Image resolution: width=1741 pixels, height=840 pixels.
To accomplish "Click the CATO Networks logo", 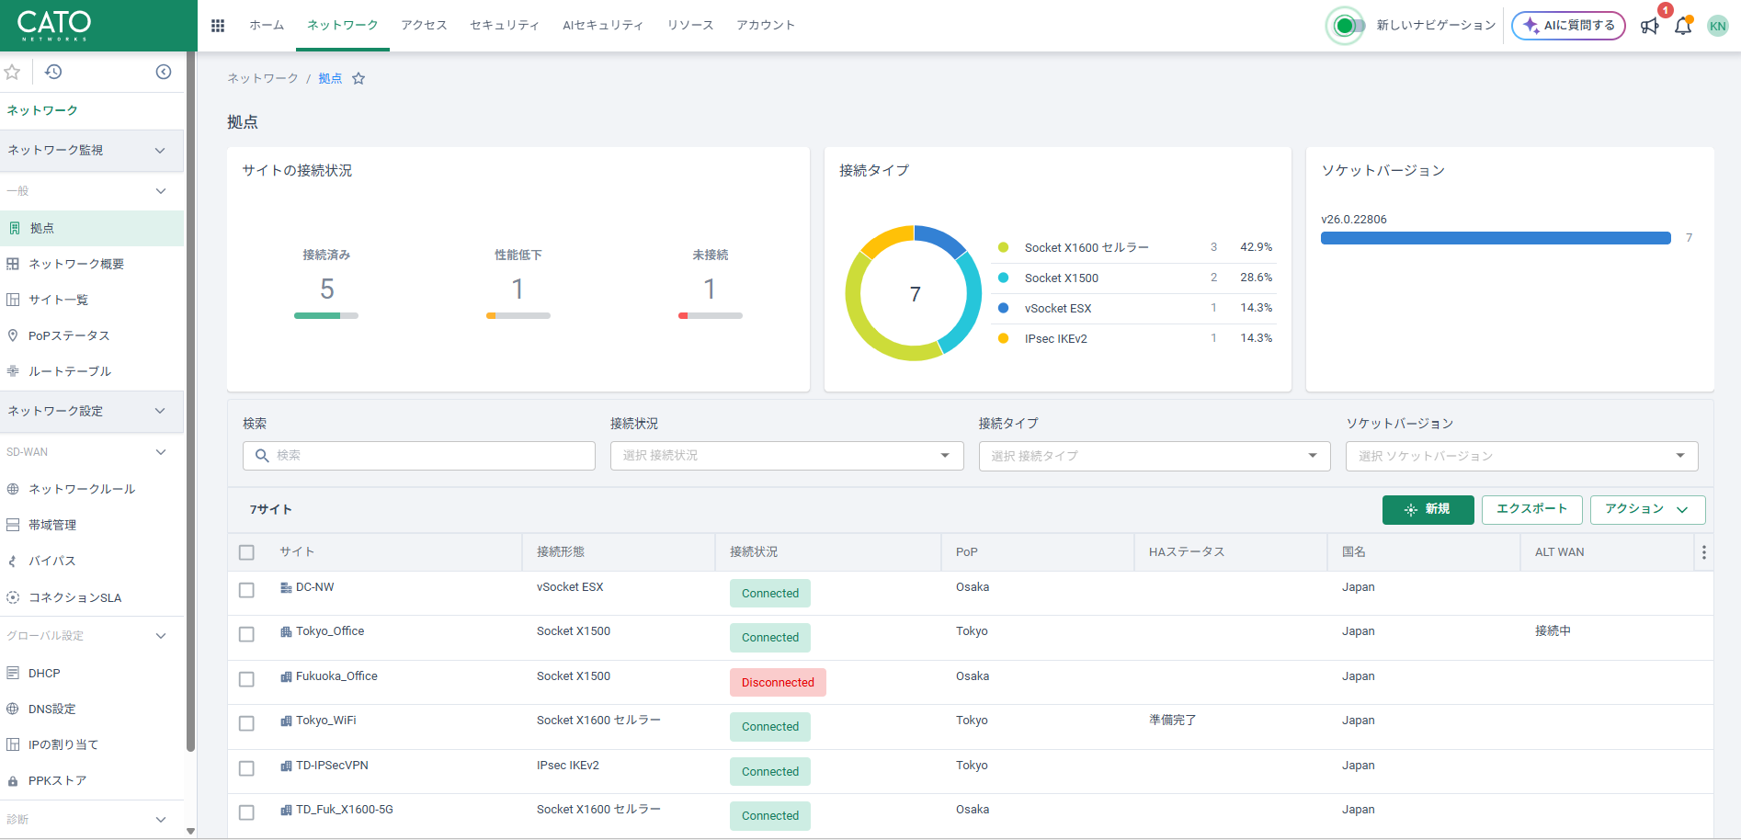I will [54, 25].
